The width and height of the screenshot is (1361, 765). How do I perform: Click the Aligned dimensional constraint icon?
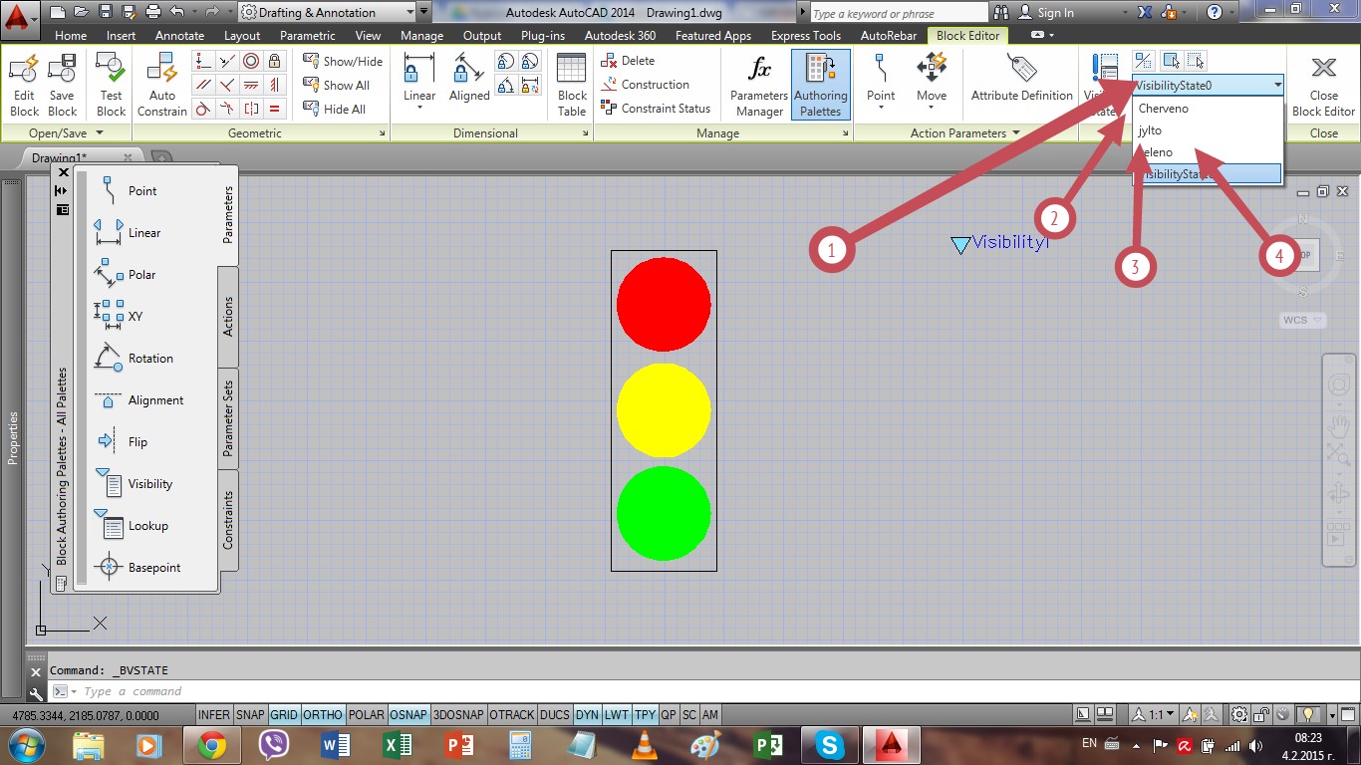pyautogui.click(x=468, y=69)
